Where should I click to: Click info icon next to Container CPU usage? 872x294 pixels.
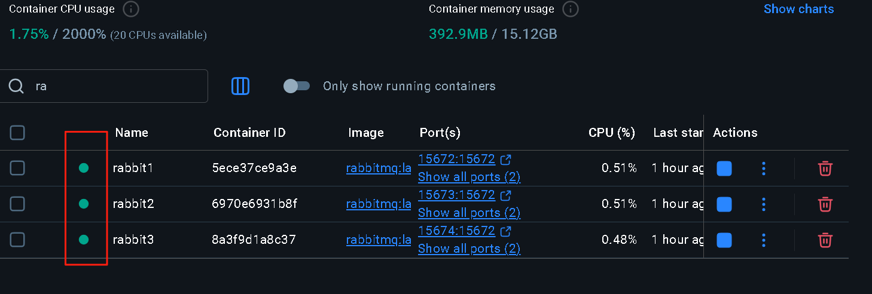pyautogui.click(x=131, y=10)
